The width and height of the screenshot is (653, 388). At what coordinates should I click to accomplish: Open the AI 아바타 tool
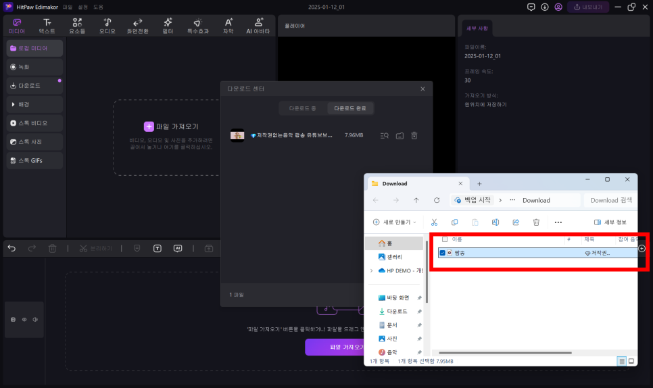258,26
